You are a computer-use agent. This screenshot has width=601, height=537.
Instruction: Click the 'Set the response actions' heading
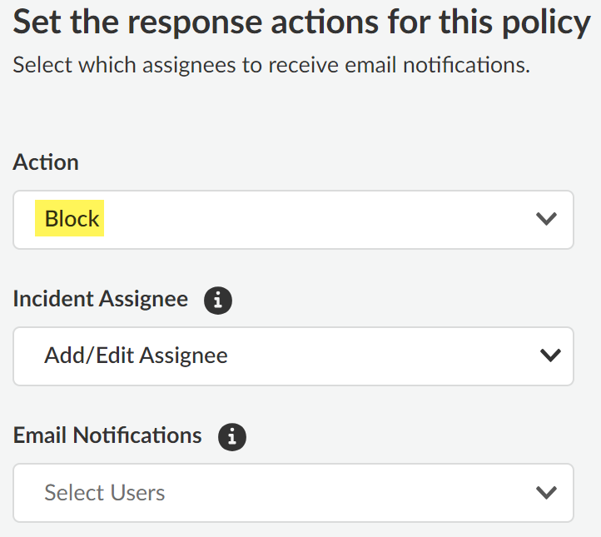coord(250,22)
